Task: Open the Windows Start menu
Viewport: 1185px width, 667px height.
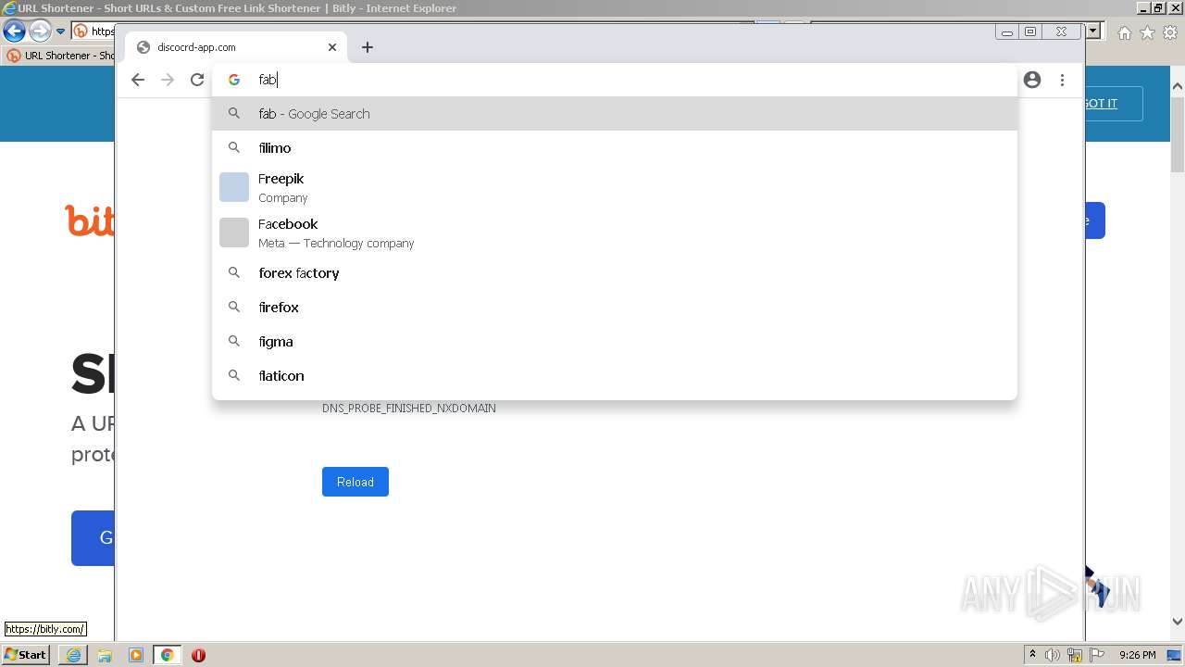Action: [26, 655]
